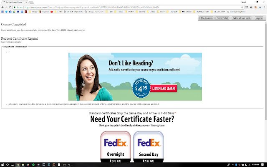Image resolution: width=267 pixels, height=167 pixels.
Task: Choose FedEx Overnight shipping option
Action: 116,147
